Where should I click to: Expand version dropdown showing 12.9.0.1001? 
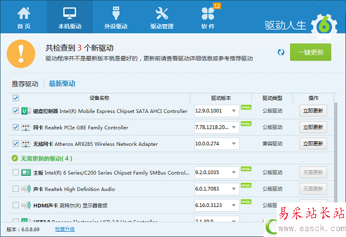(x=234, y=111)
